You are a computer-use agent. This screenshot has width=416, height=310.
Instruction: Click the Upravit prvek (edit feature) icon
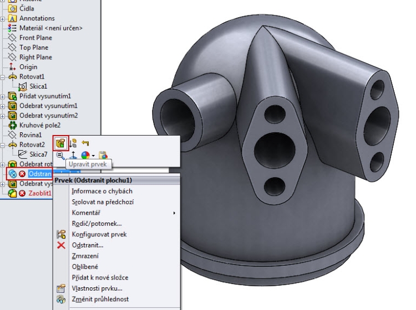[x=61, y=143]
